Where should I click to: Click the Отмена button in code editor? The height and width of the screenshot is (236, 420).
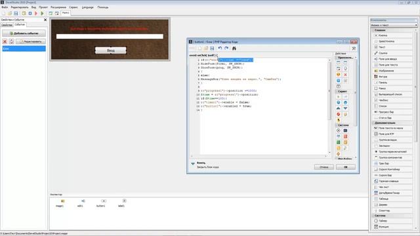pyautogui.click(x=324, y=167)
